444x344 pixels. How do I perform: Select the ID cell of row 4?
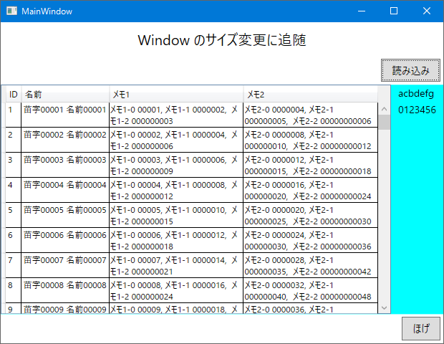point(14,190)
